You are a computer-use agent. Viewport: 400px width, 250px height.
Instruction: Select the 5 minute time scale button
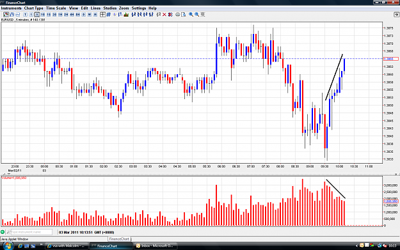click(37, 15)
